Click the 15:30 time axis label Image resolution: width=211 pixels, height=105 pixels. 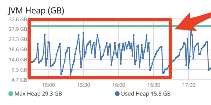pyautogui.click(x=83, y=85)
